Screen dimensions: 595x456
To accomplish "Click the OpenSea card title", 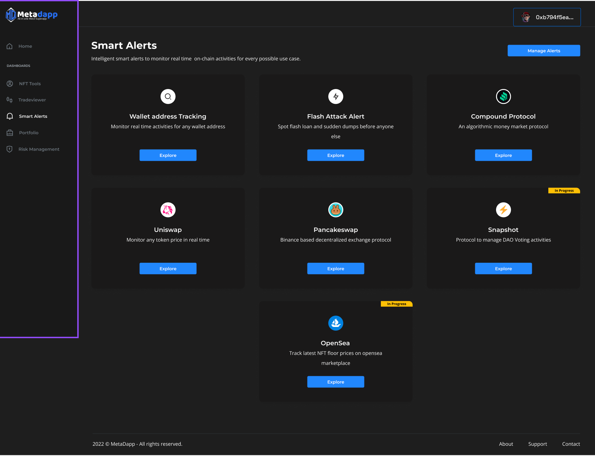I will [x=336, y=343].
